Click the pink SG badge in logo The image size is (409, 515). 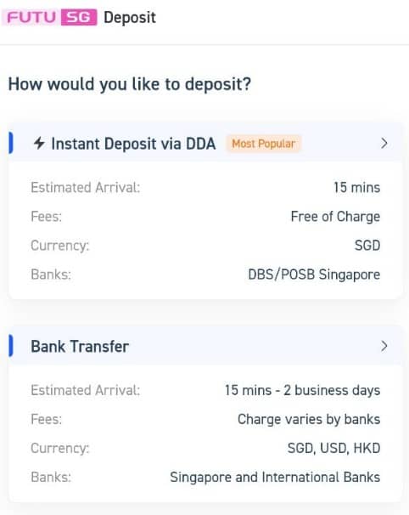[x=79, y=17]
